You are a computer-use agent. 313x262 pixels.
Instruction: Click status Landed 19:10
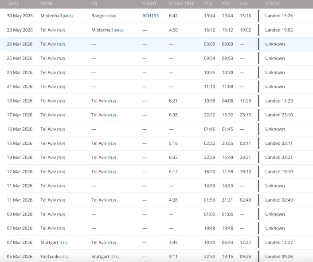pos(279,171)
